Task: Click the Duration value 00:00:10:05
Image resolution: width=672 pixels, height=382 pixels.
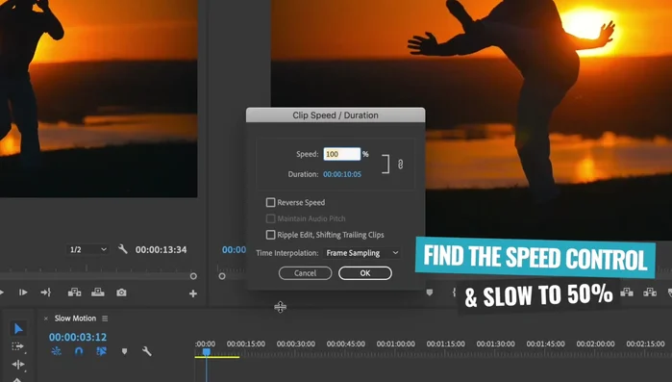Action: (x=342, y=174)
